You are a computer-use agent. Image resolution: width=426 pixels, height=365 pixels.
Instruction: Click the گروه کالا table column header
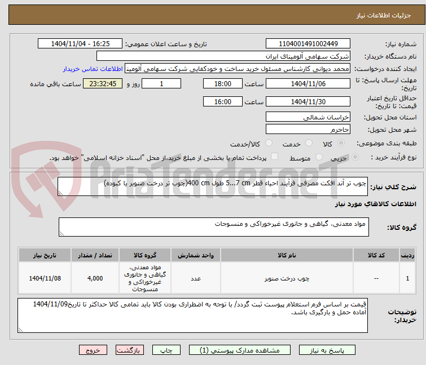145,255
